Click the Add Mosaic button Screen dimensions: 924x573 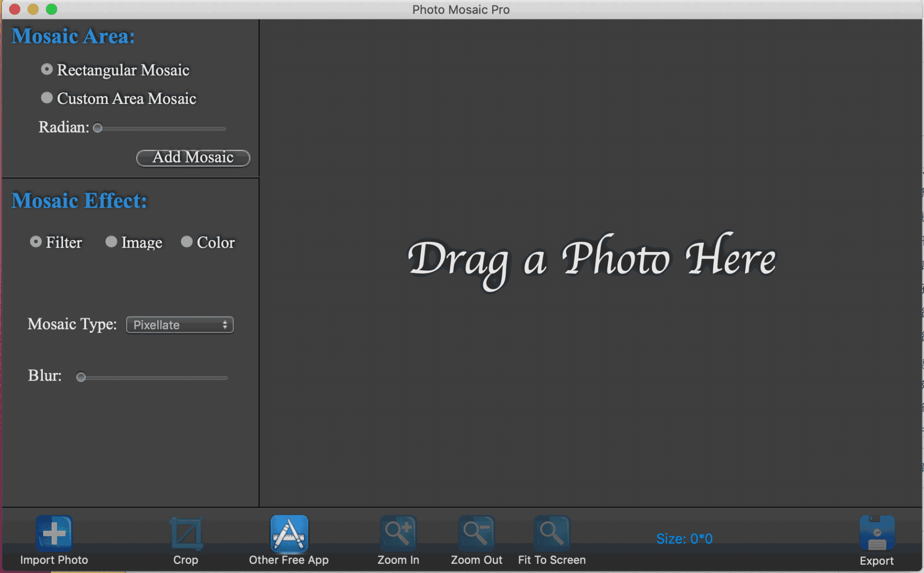[193, 158]
